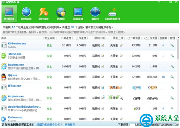This screenshot has width=180, height=128.
Task: Sort by 连接数 column header
Action: pos(163,38)
